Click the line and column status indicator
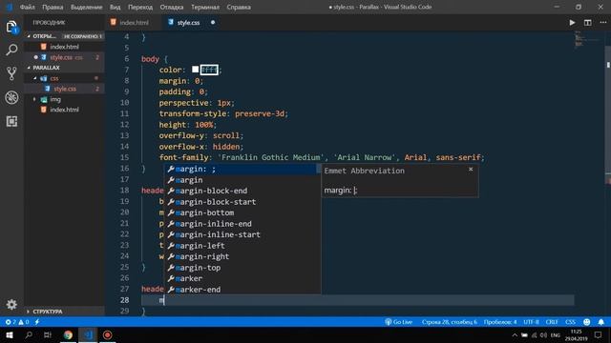The width and height of the screenshot is (611, 343). 450,322
